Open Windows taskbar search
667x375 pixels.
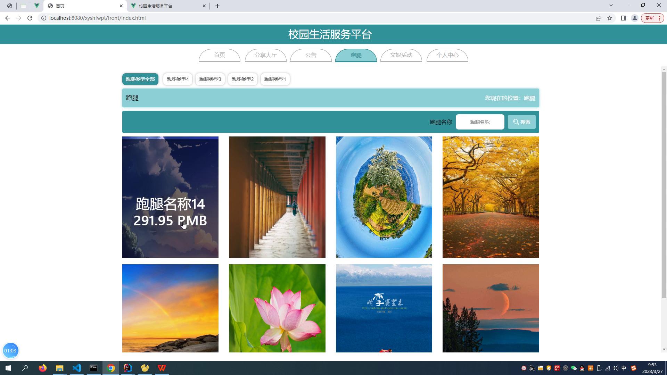pos(25,368)
